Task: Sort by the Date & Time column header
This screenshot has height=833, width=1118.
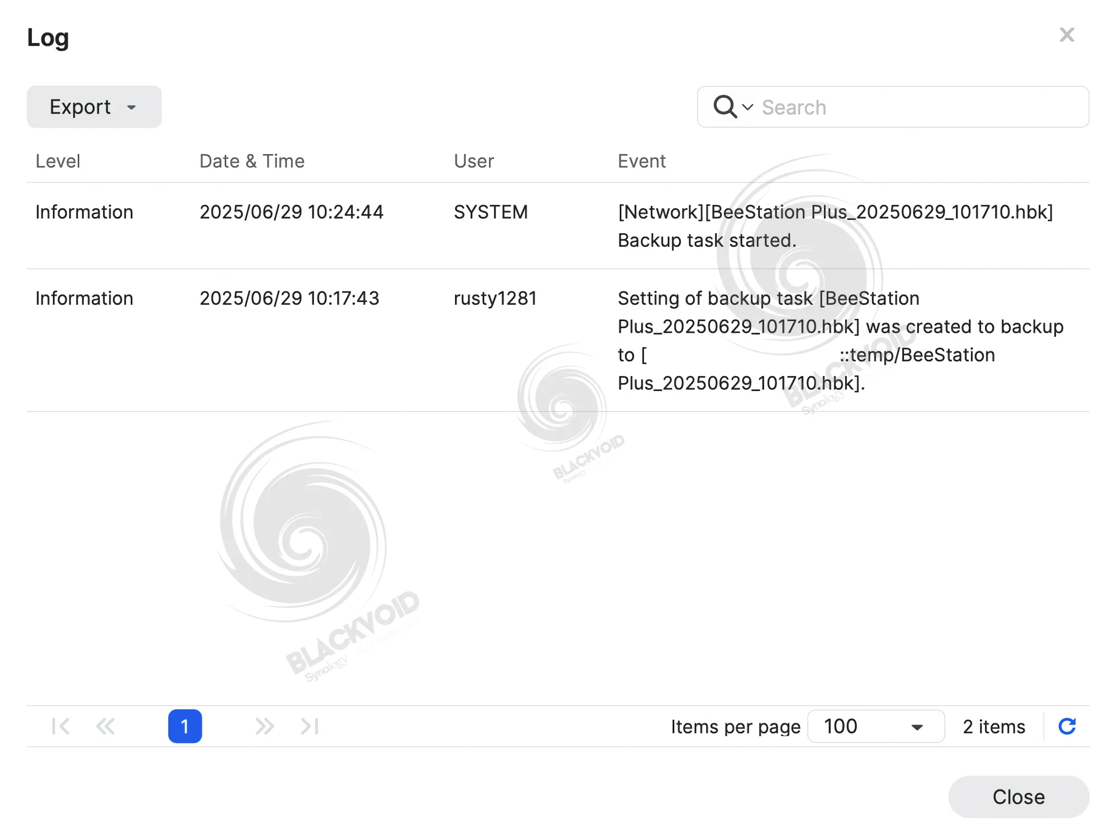Action: (252, 161)
